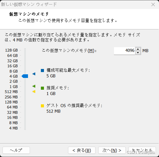The width and height of the screenshot is (159, 157).
Task: Increase memory with the spinner up arrow
Action: [138, 49]
